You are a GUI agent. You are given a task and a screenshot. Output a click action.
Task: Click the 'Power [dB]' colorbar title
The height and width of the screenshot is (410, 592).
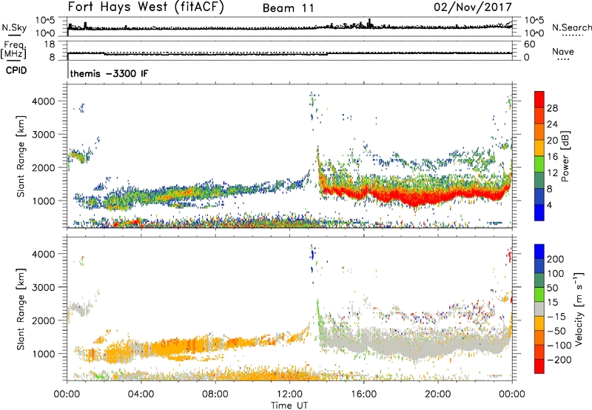565,156
